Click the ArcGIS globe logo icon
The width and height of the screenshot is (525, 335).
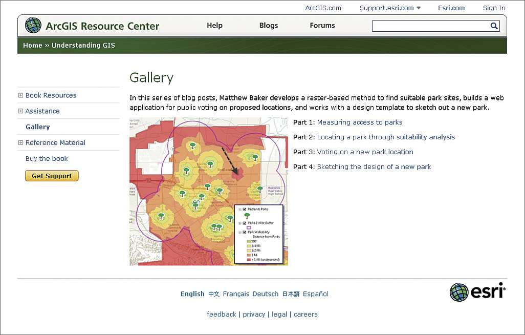(x=33, y=25)
